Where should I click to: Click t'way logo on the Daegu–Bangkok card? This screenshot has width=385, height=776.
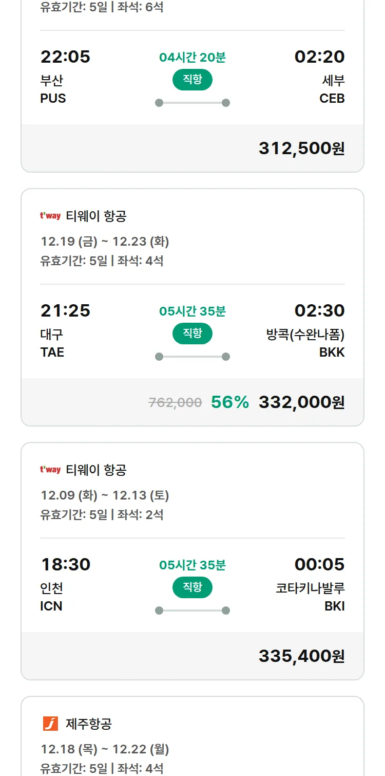[x=50, y=216]
